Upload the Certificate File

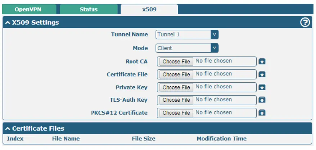[262, 74]
